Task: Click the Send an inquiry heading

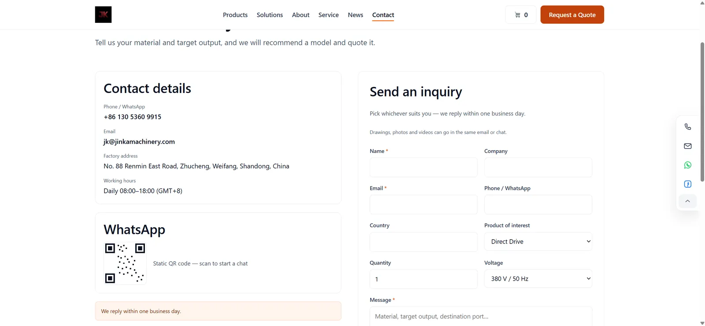Action: point(416,92)
